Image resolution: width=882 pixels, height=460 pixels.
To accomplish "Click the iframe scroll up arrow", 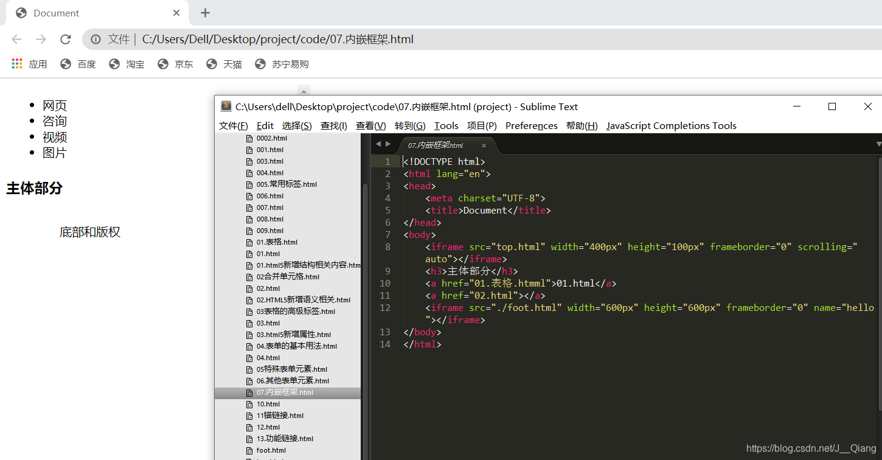I will coord(305,91).
